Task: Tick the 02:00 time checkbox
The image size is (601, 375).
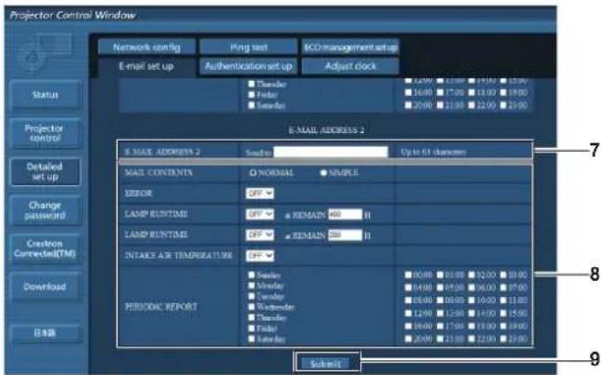Action: pyautogui.click(x=471, y=275)
